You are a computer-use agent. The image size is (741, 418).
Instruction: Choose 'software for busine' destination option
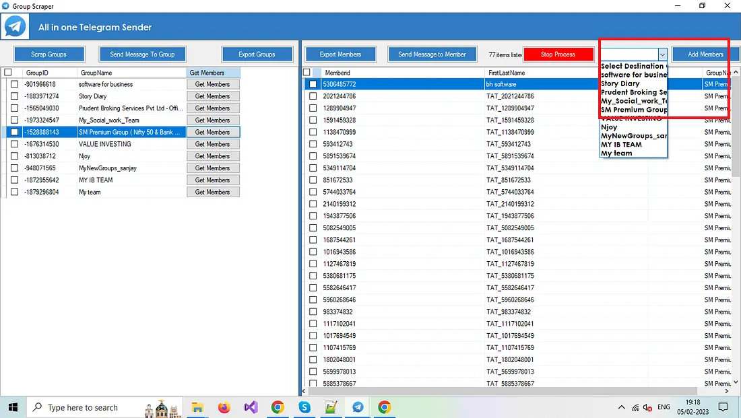tap(634, 75)
